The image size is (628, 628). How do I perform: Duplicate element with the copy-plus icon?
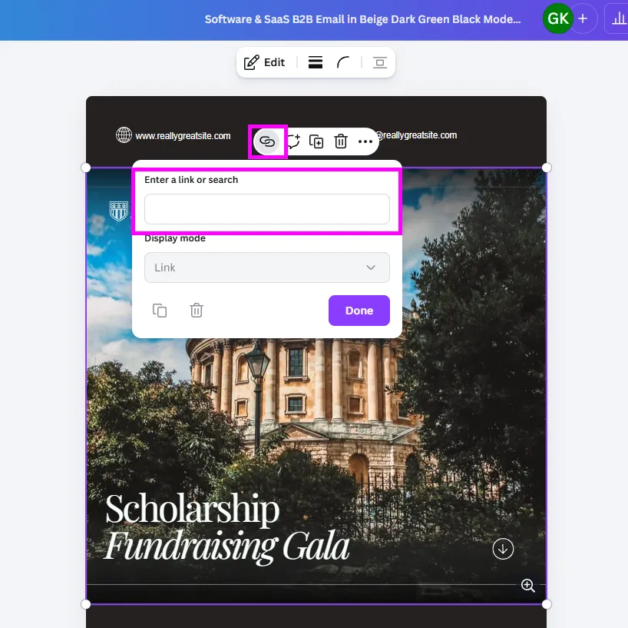[316, 141]
